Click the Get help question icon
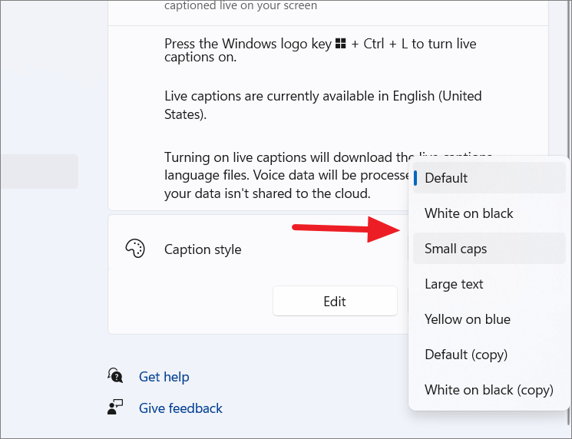 click(x=115, y=375)
